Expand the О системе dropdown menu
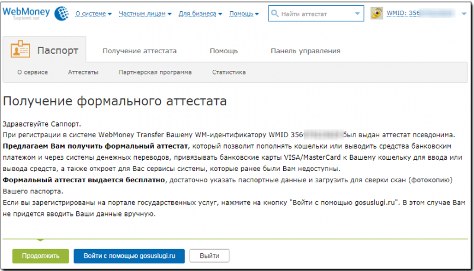This screenshot has width=474, height=271. [94, 14]
